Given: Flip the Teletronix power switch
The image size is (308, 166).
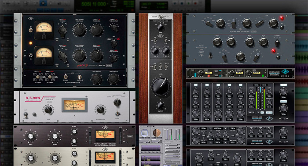Looking at the screenshot, I should (x=117, y=114).
